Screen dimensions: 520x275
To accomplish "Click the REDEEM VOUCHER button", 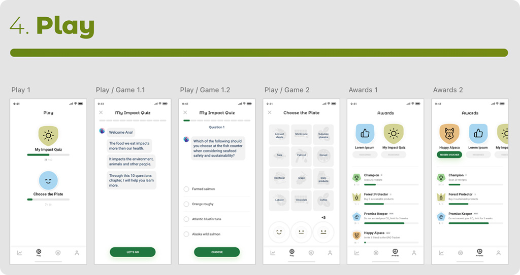I will click(449, 154).
